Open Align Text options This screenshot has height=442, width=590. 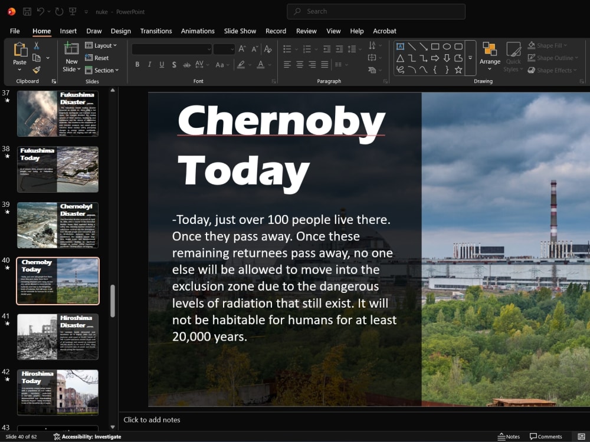coord(373,58)
